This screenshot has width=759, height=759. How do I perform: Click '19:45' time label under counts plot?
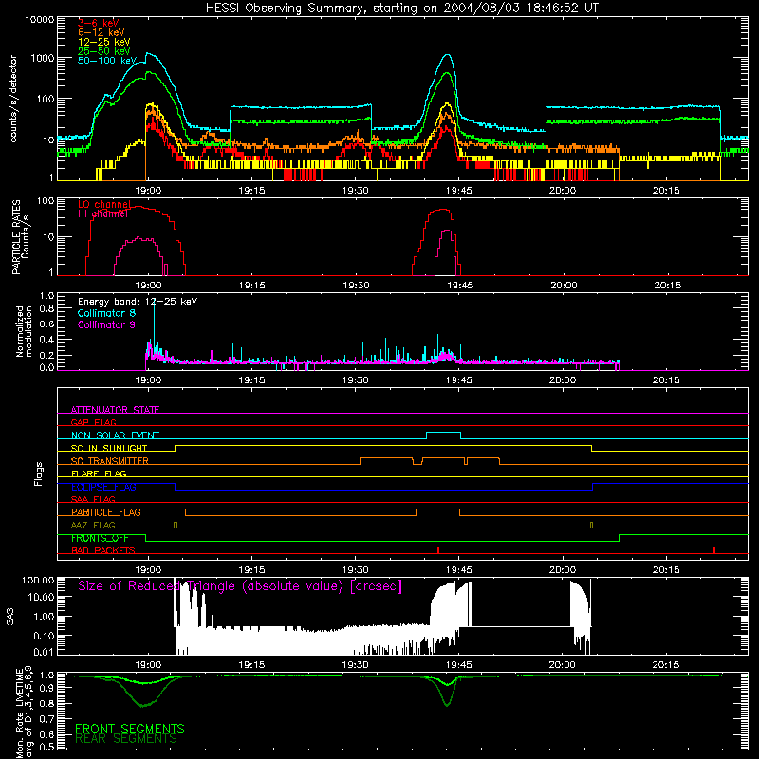(x=459, y=191)
